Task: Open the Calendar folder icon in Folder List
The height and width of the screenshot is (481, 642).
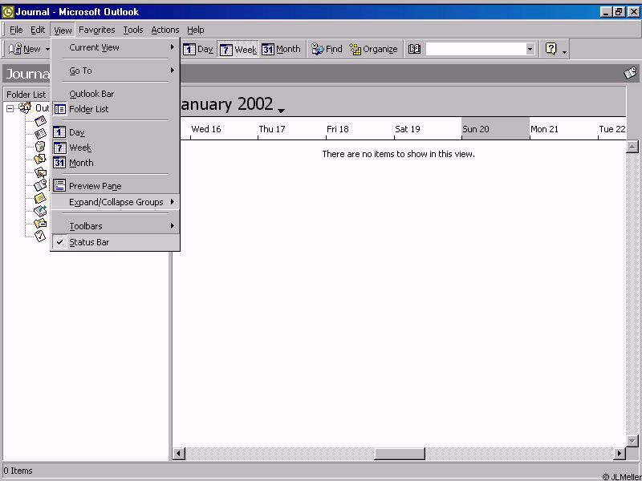Action: pyautogui.click(x=40, y=121)
